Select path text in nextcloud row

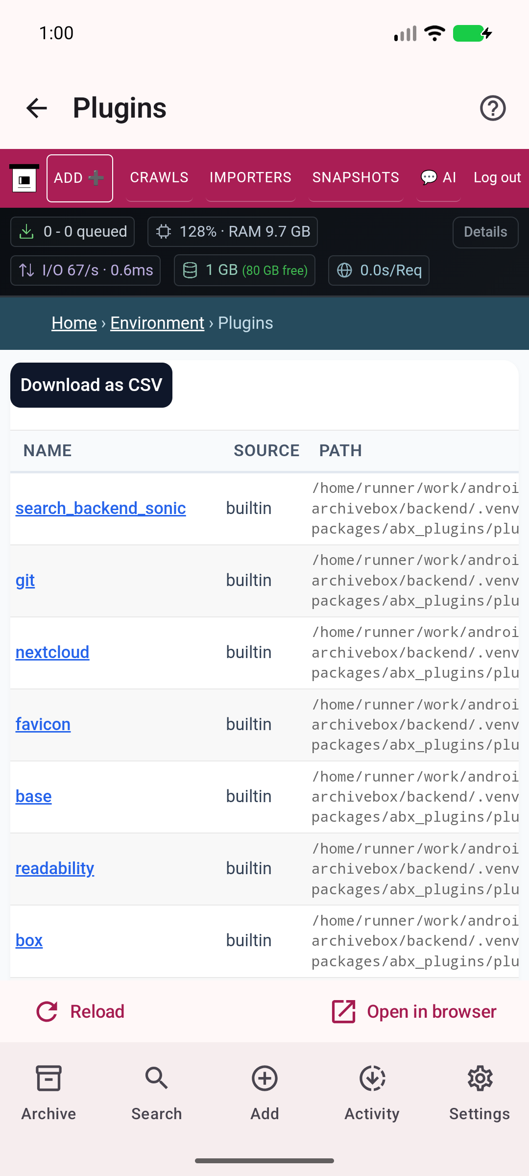415,653
